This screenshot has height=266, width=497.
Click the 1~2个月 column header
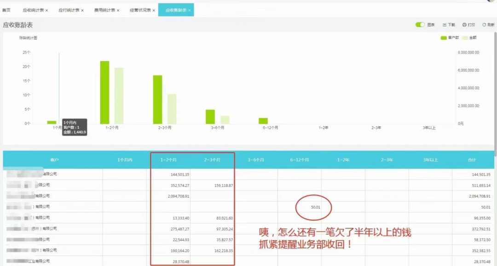[x=168, y=160]
